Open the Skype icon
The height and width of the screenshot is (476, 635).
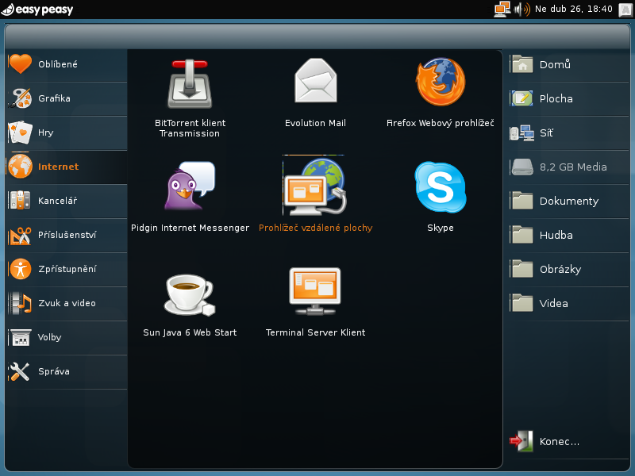tap(441, 186)
